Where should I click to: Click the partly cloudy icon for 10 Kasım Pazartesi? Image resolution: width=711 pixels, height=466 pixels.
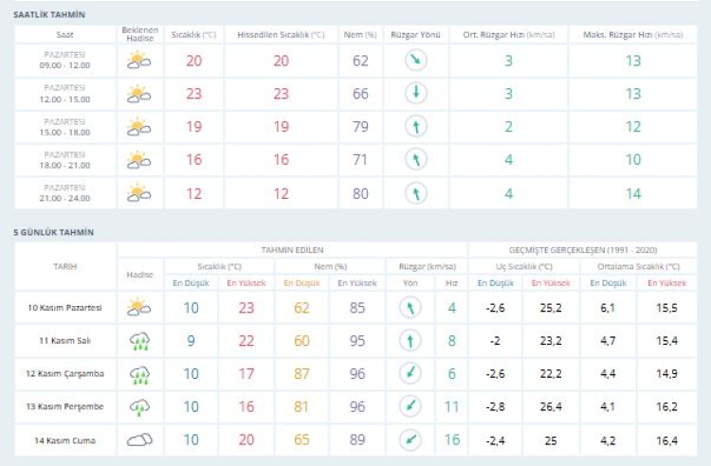(139, 307)
